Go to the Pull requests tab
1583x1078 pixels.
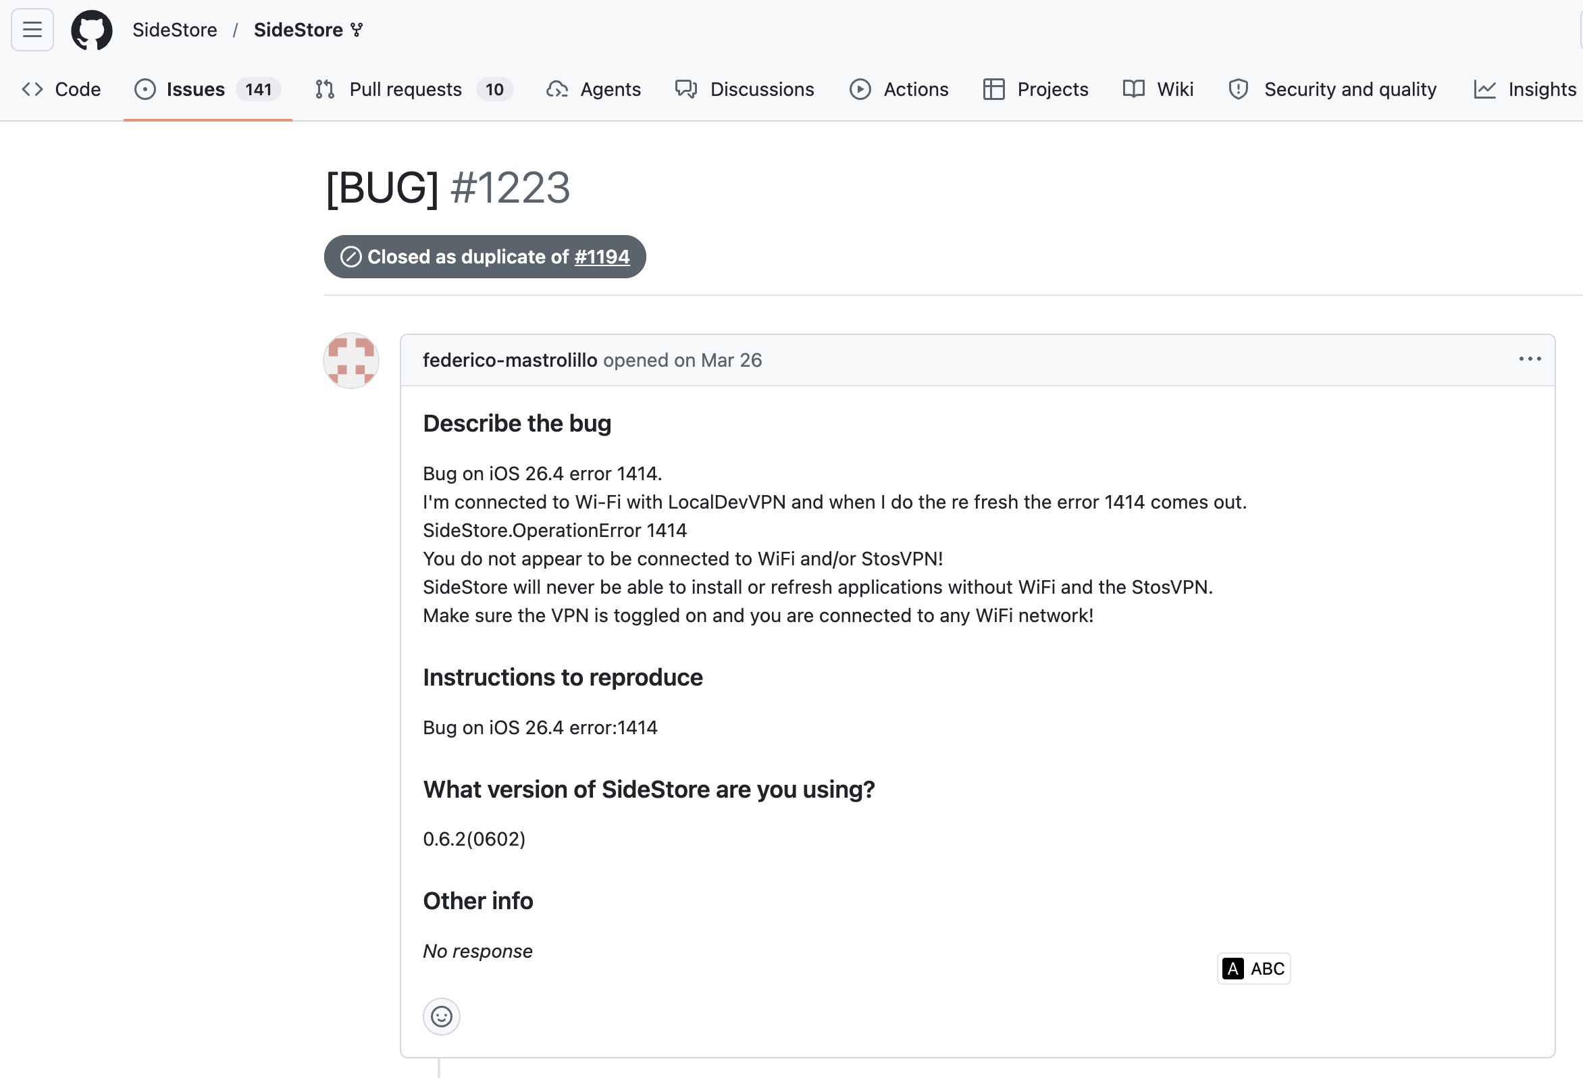click(414, 89)
